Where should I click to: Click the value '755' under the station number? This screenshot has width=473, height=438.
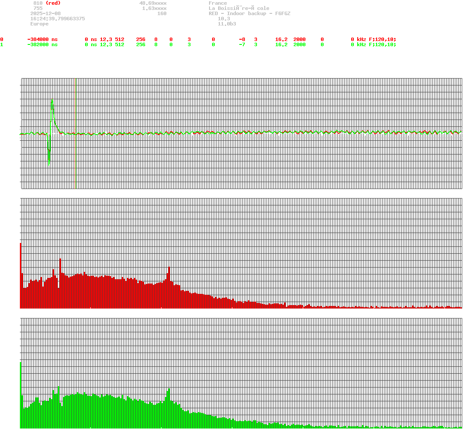click(x=38, y=8)
